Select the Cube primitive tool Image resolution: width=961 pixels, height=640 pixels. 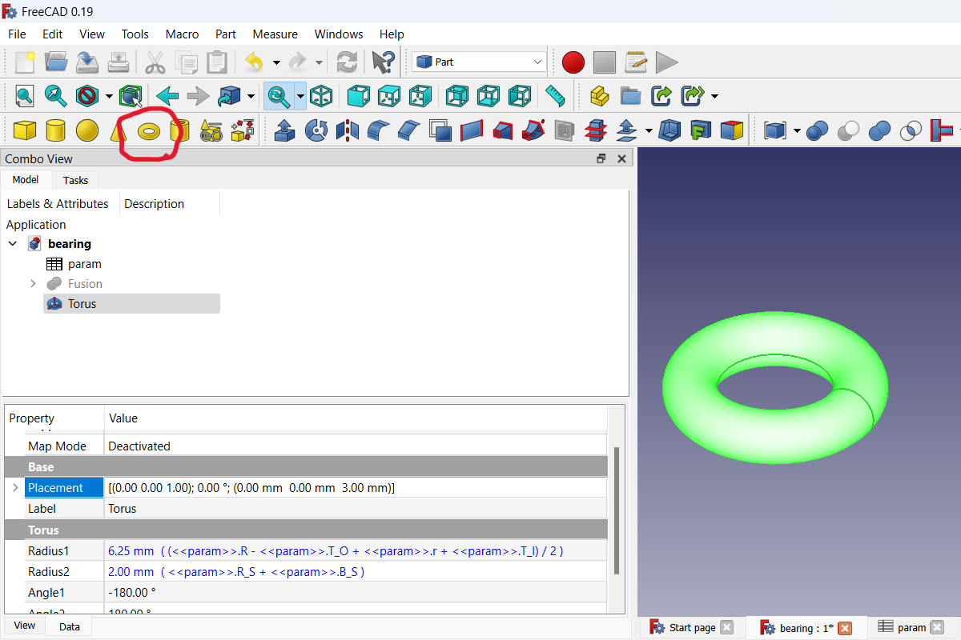pyautogui.click(x=25, y=130)
